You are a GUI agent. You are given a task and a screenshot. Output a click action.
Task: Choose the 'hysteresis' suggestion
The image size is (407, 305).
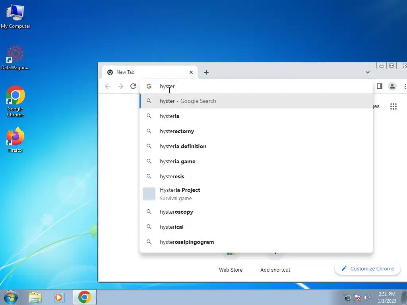[256, 176]
